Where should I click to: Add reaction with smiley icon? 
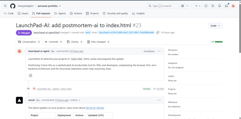[30, 75]
